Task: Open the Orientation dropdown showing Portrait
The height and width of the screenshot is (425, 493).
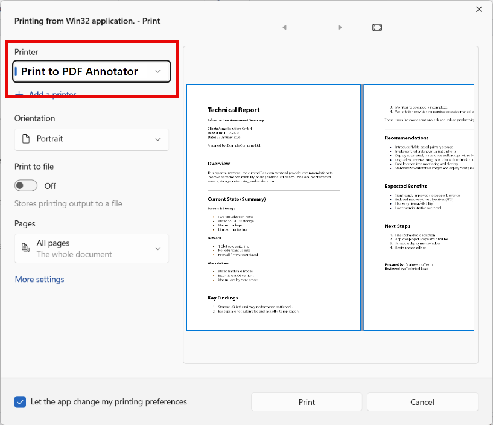Action: (x=158, y=139)
